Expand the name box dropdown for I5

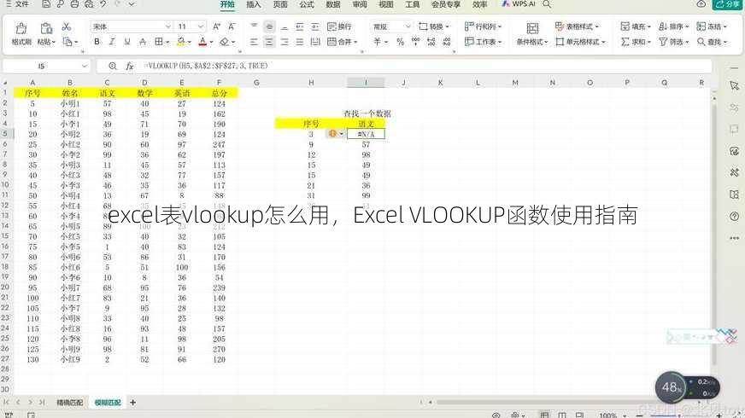[x=84, y=66]
